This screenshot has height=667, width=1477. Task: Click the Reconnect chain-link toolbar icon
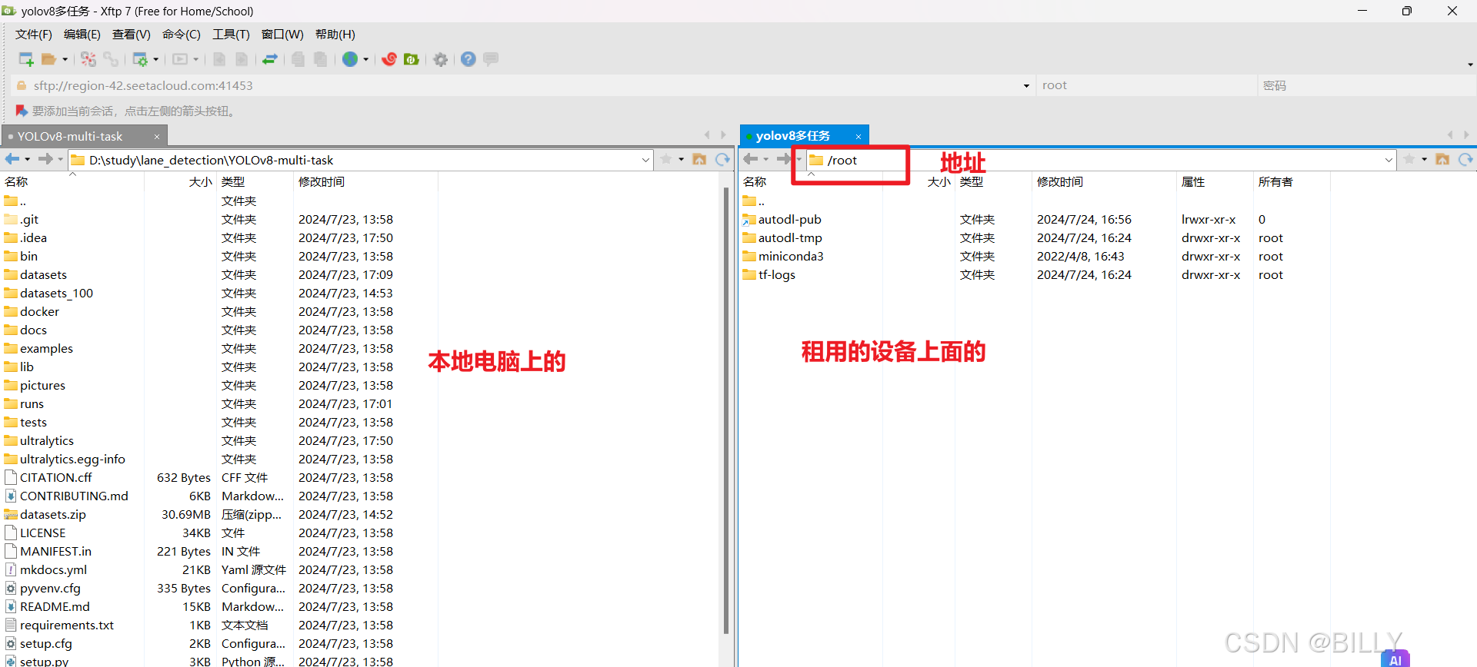[111, 59]
